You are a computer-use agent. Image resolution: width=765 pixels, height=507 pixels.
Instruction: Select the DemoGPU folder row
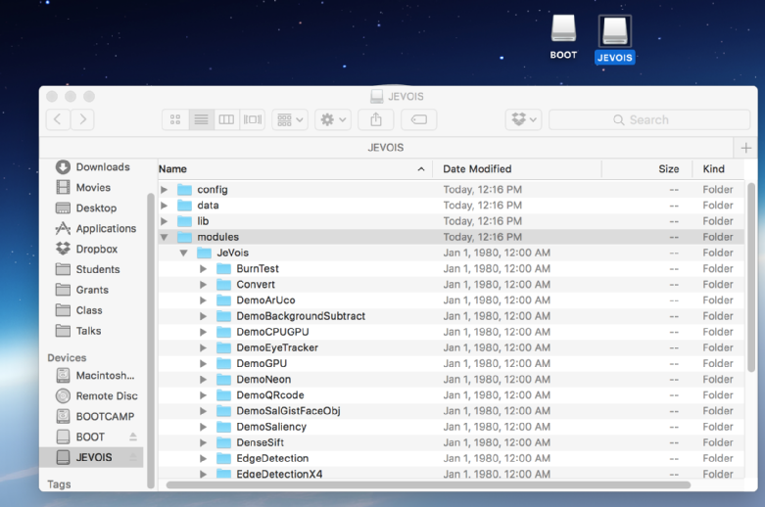451,364
